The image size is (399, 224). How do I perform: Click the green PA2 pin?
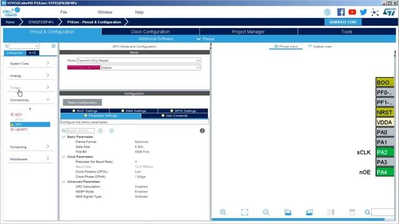point(385,152)
